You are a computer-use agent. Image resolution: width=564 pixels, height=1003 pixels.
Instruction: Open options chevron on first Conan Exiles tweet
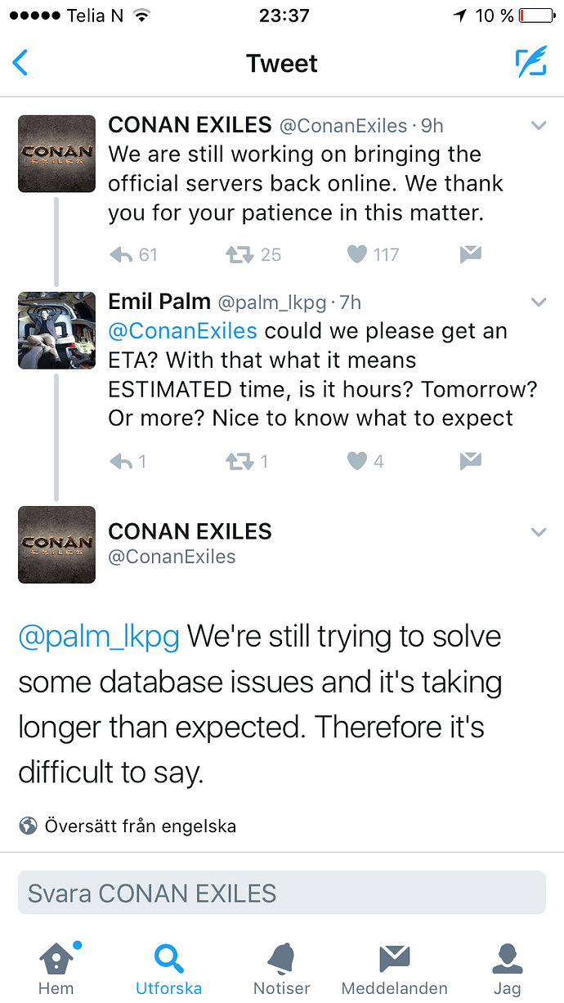tap(538, 126)
